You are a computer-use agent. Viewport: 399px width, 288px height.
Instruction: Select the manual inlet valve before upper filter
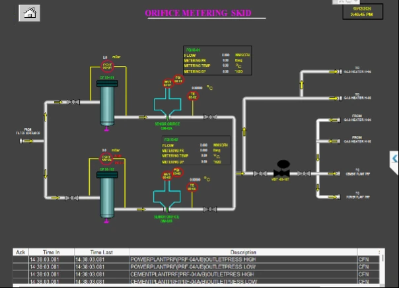click(73, 102)
